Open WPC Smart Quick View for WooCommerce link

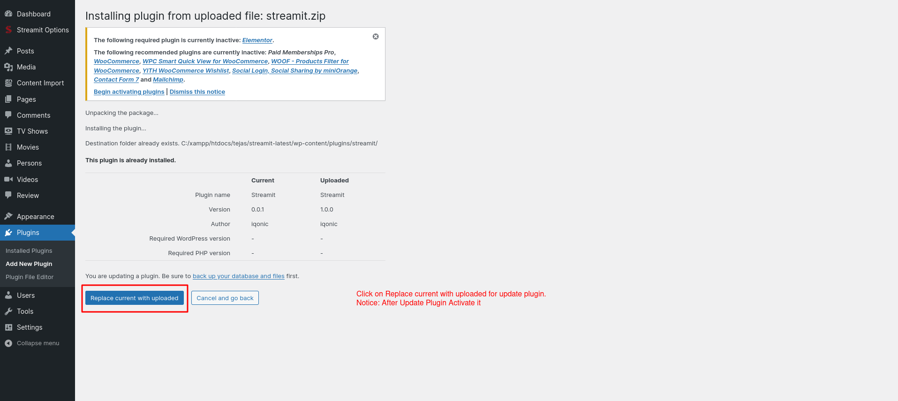pyautogui.click(x=205, y=61)
